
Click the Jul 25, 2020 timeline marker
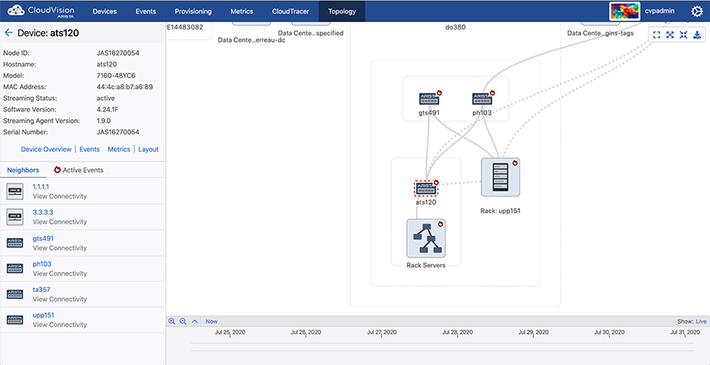click(x=230, y=332)
